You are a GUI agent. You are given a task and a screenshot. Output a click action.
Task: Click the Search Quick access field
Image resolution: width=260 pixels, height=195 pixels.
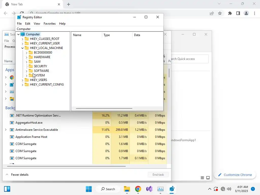190,59
